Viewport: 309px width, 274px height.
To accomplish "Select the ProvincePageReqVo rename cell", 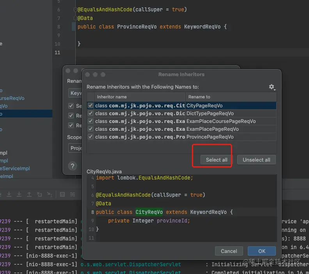I will coord(231,137).
